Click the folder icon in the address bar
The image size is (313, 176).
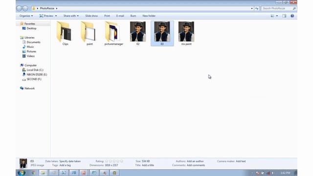click(x=34, y=8)
